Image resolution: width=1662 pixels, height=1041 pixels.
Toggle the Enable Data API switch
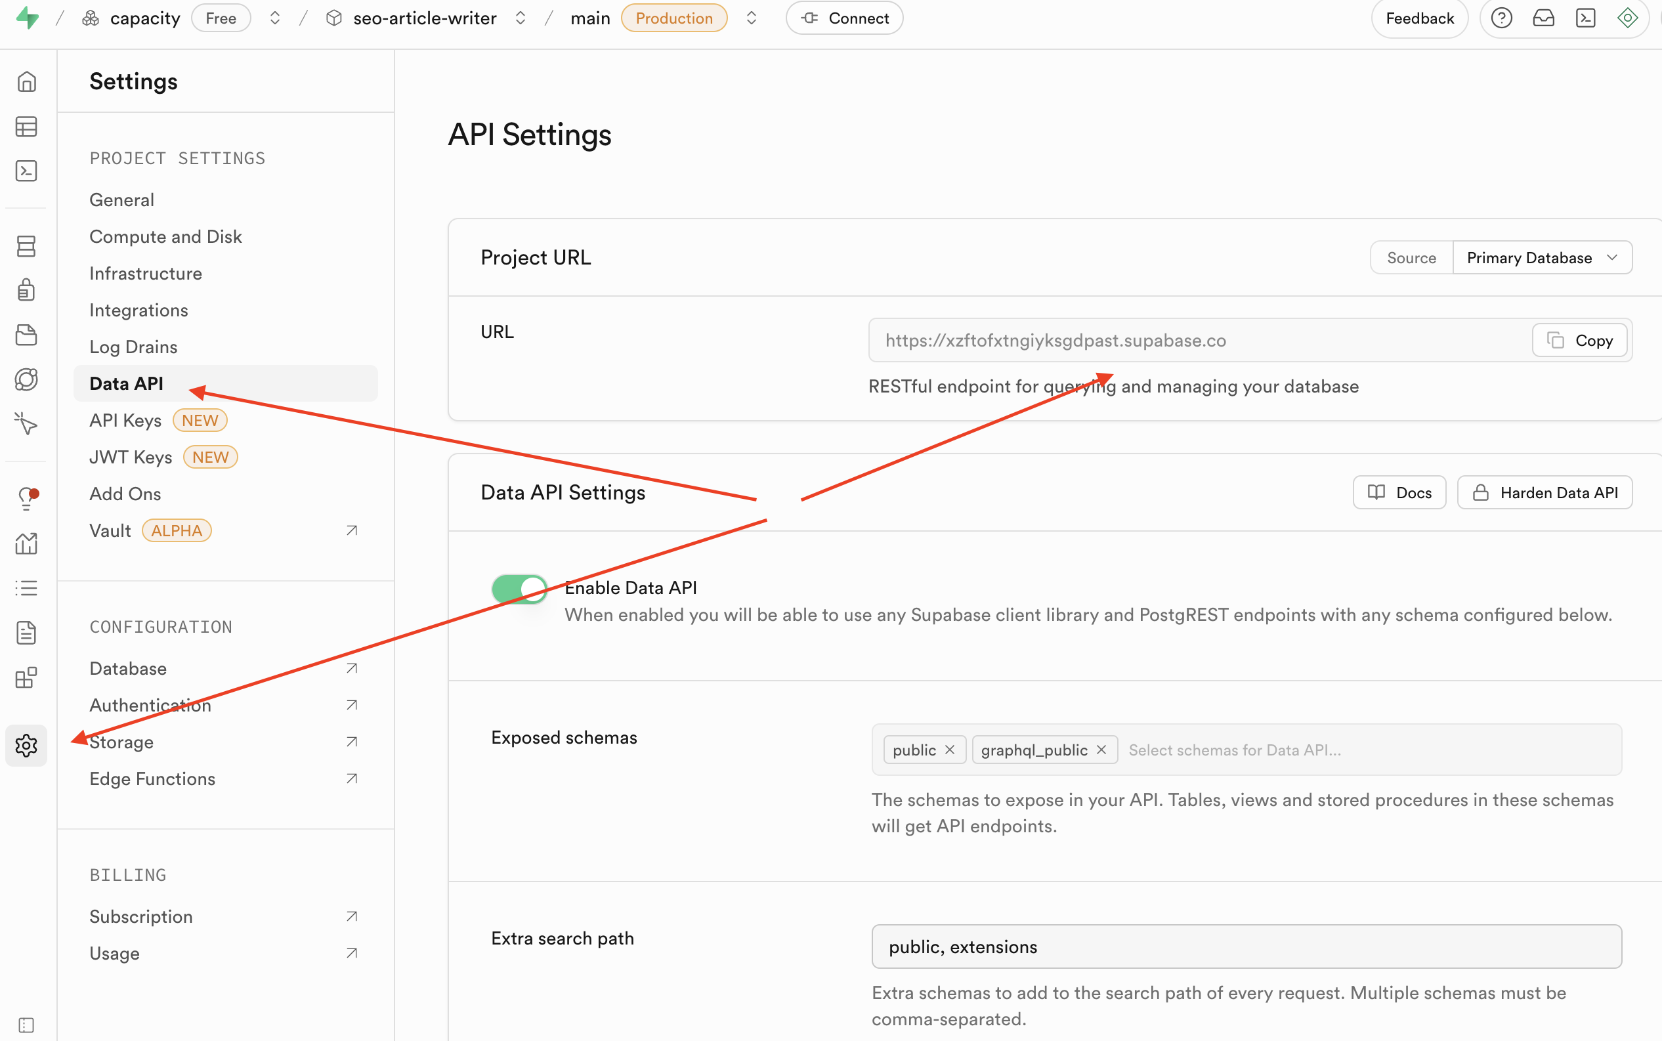coord(519,589)
